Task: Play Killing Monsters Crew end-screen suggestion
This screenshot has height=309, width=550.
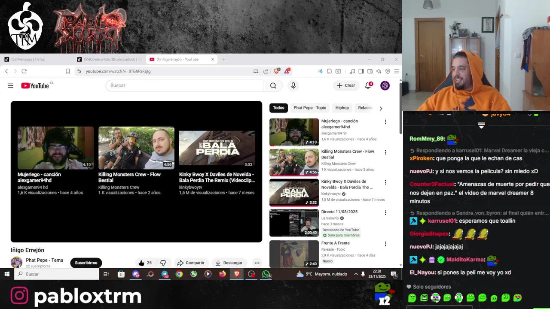Action: click(136, 148)
